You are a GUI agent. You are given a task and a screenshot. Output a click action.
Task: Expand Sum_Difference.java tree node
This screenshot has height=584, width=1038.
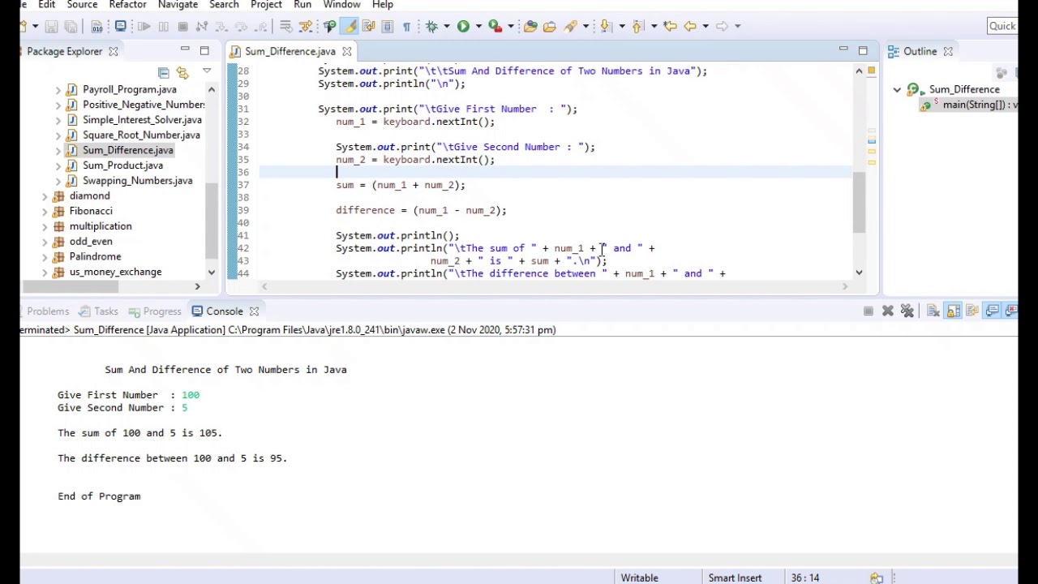coord(58,151)
